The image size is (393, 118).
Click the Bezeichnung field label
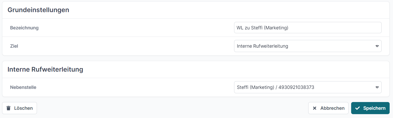(x=24, y=28)
